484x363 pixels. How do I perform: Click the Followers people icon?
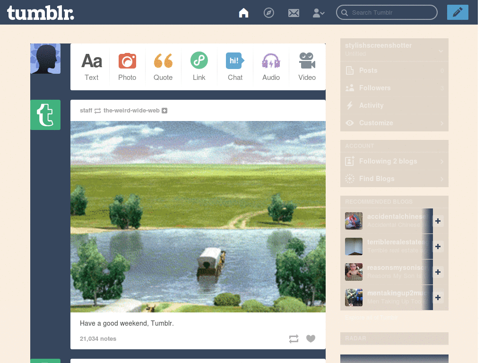click(x=350, y=88)
